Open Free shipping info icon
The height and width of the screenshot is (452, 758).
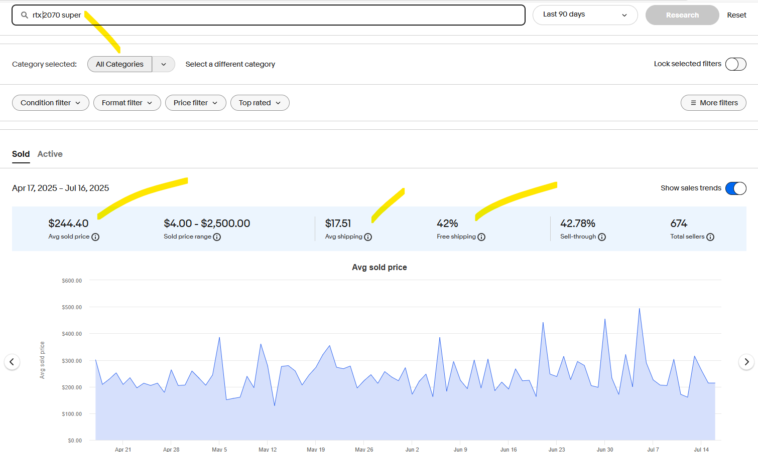(481, 237)
